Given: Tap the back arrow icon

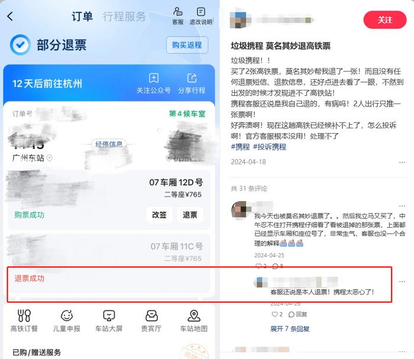Looking at the screenshot, I should pyautogui.click(x=10, y=17).
